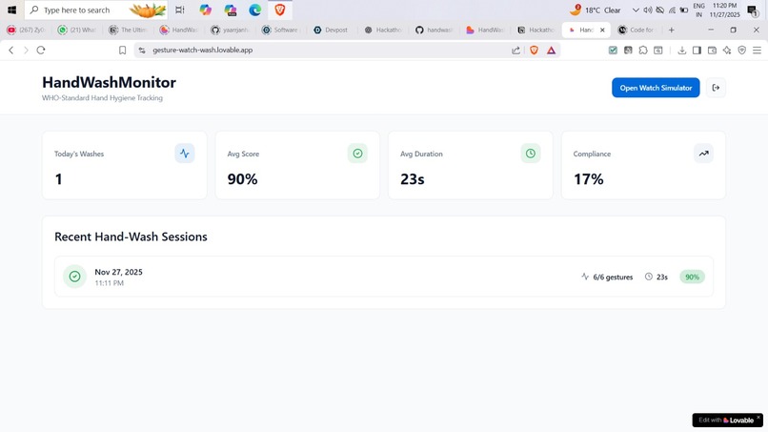Image resolution: width=768 pixels, height=432 pixels.
Task: Open the Watch Simulator
Action: 656,88
